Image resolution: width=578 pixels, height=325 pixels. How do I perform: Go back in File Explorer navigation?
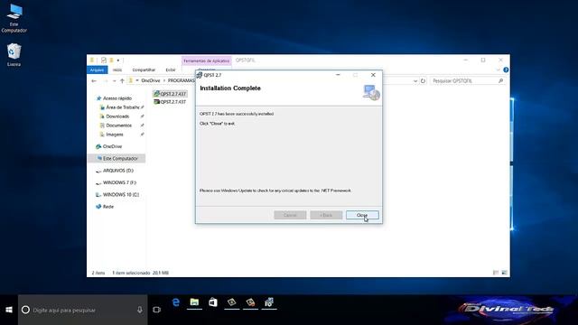click(x=94, y=80)
